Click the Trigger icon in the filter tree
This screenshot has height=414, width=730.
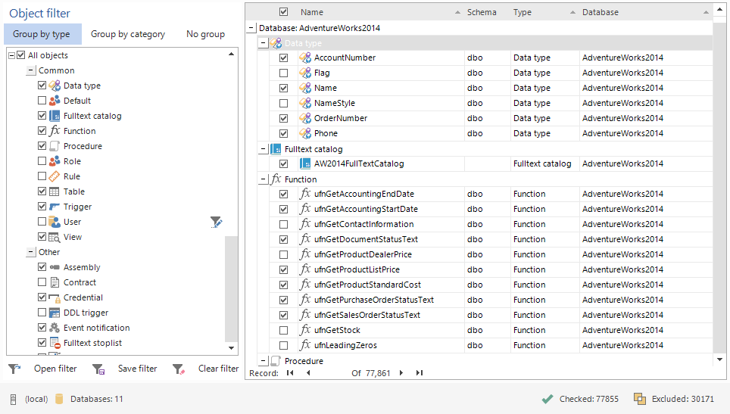tap(55, 207)
